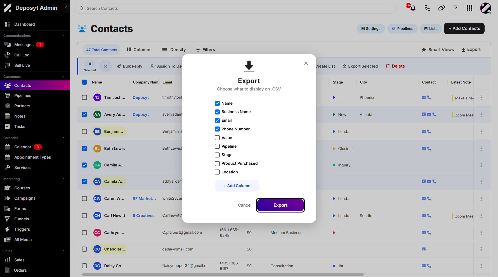Screen dimensions: 498x277
Task: Click the TJ avatar for Tim Josh
Action: 97,97
